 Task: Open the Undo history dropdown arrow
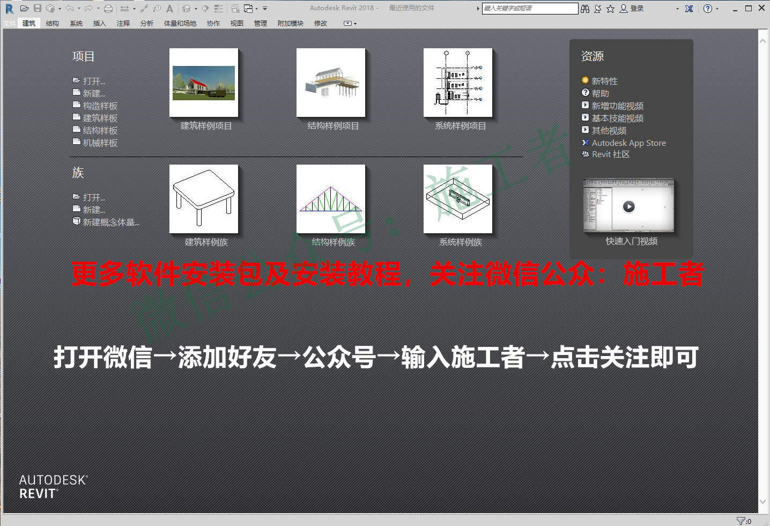[x=79, y=9]
